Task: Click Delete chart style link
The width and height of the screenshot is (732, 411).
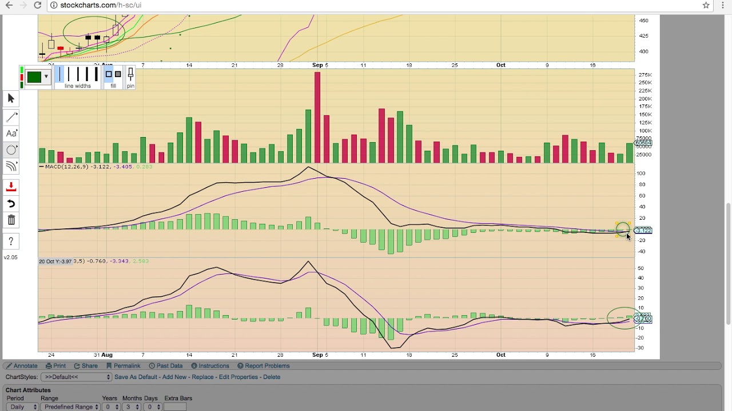Action: click(x=272, y=377)
